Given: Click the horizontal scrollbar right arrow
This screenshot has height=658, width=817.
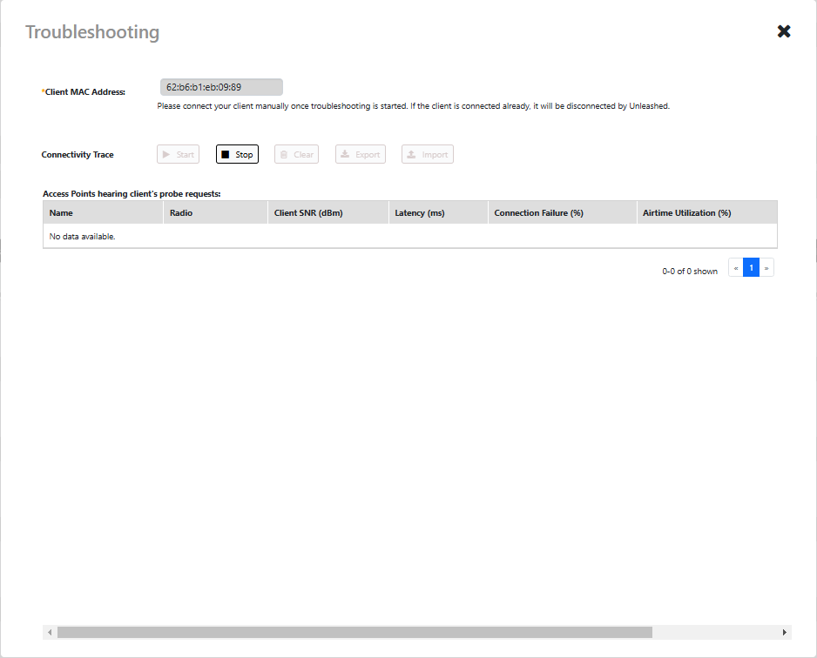Looking at the screenshot, I should pyautogui.click(x=785, y=633).
